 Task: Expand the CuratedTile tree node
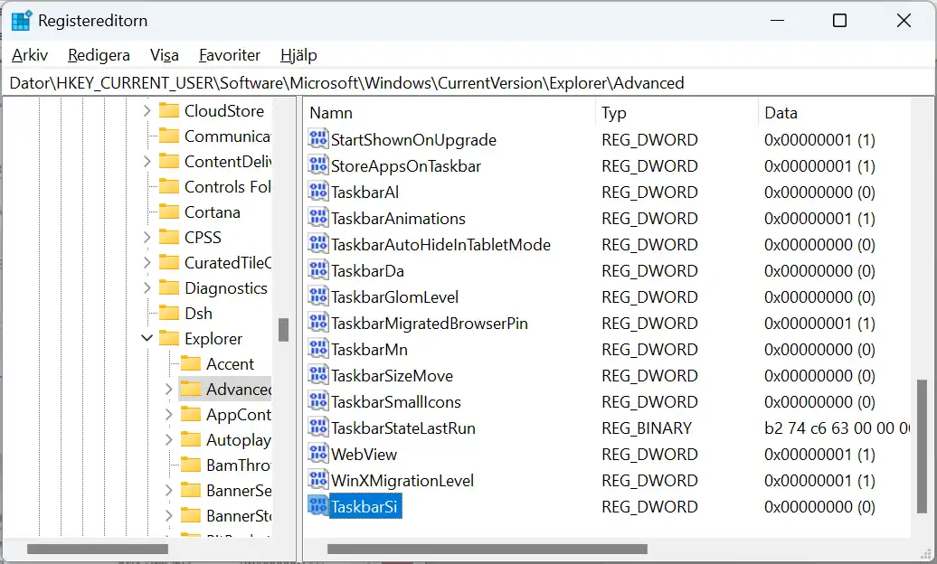147,262
